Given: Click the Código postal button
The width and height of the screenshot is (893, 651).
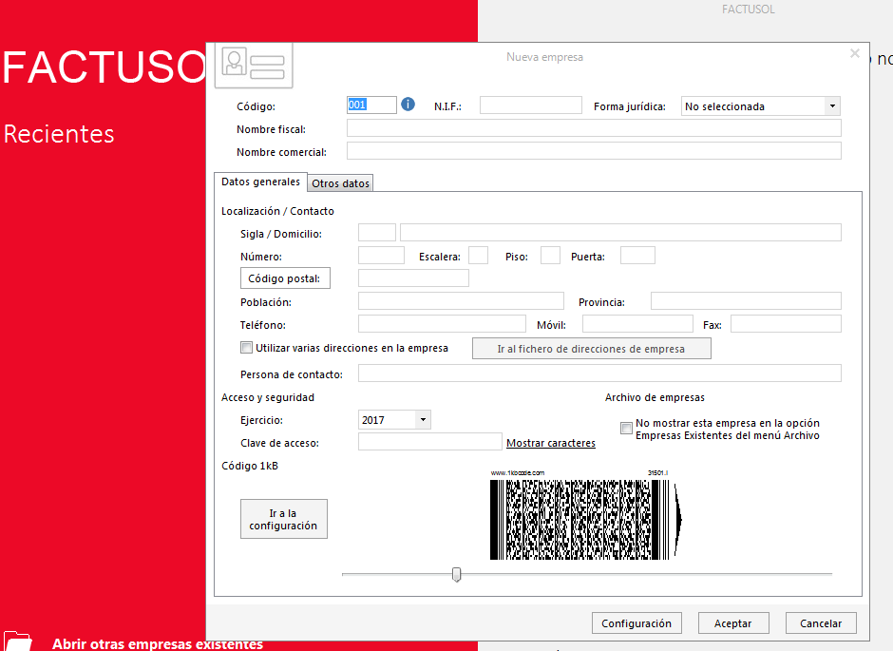Looking at the screenshot, I should click(x=285, y=278).
